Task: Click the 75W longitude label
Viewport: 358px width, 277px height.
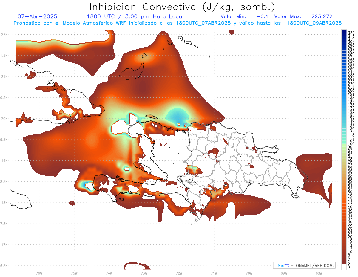Action: coord(74,273)
